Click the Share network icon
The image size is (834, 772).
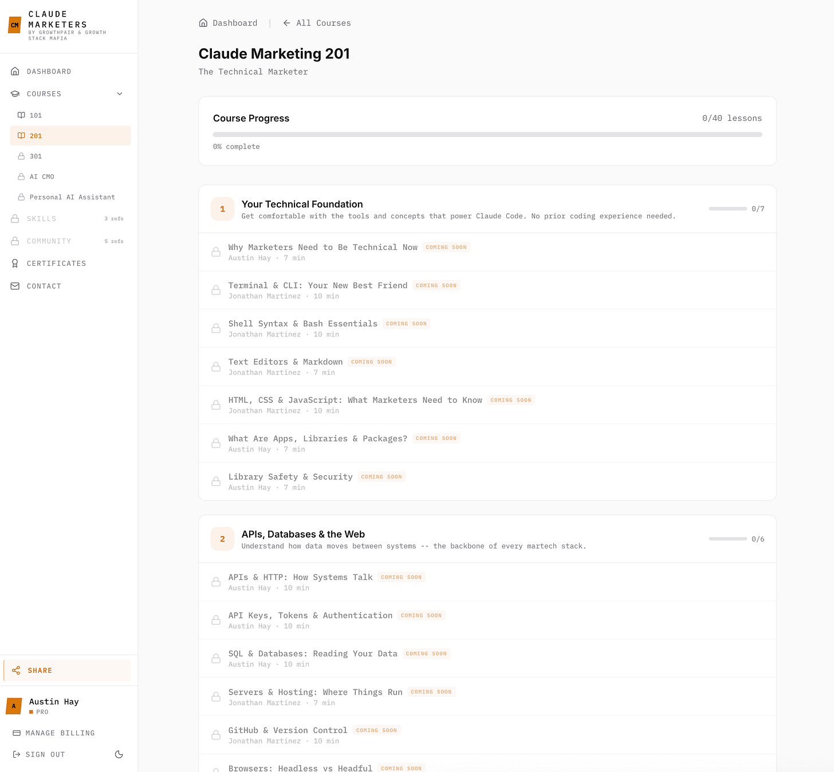tap(16, 671)
